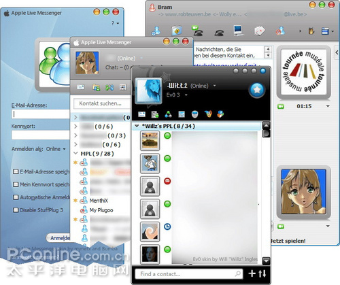The width and height of the screenshot is (340, 285).
Task: Click Find a contact search field
Action: click(188, 274)
